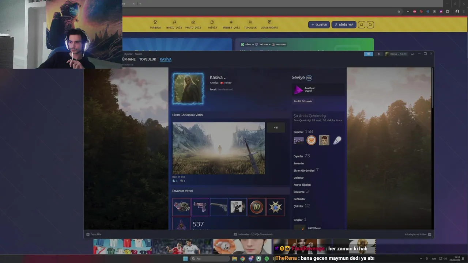Open Oyunlar 73 games link
The width and height of the screenshot is (468, 263).
(302, 156)
